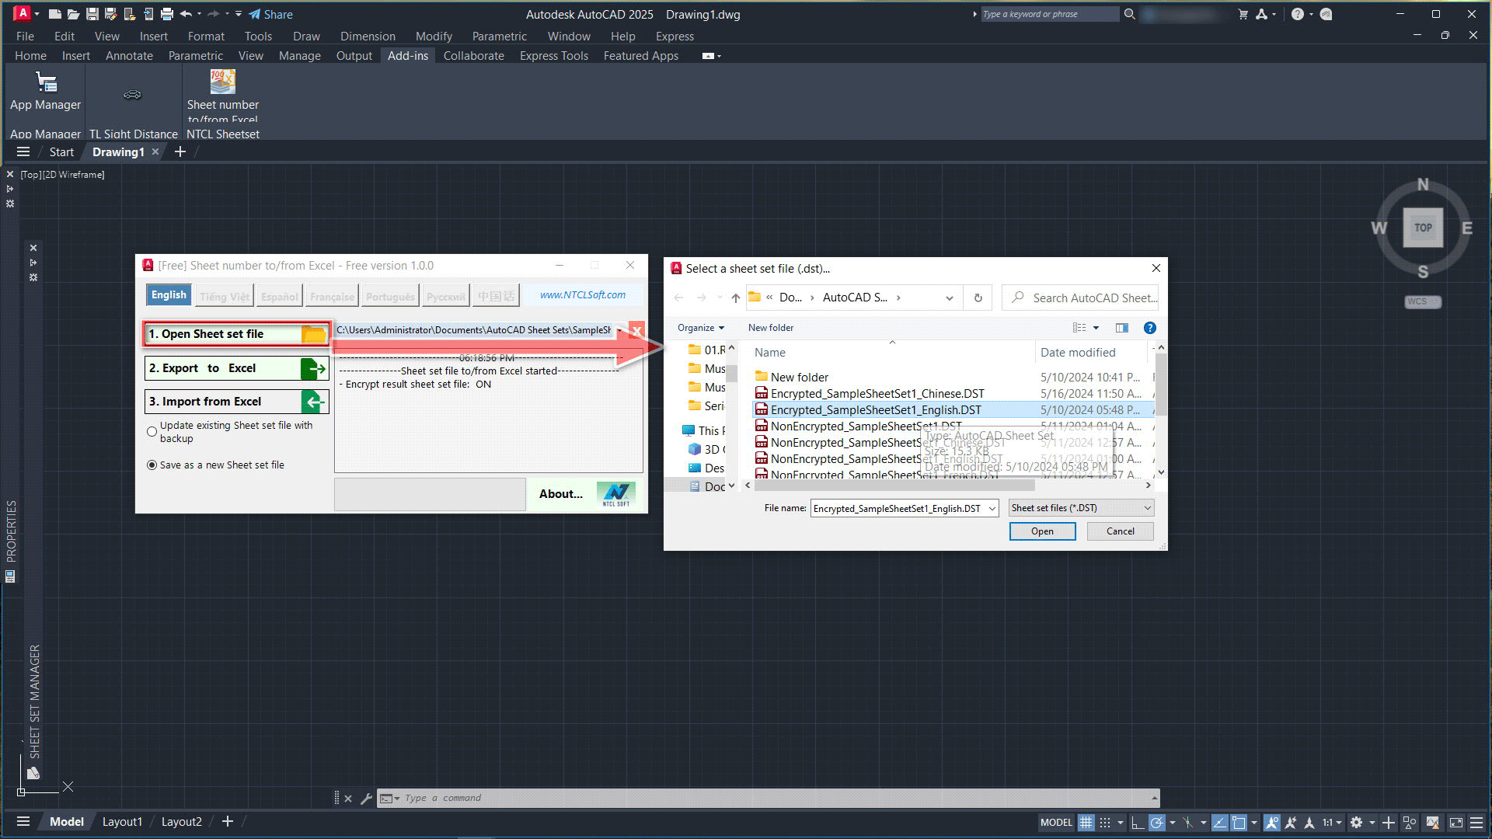Toggle ortho mode in status bar
This screenshot has width=1492, height=839.
1137,822
